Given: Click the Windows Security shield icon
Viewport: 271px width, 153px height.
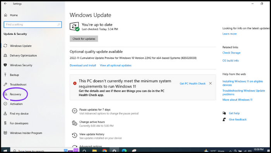Looking at the screenshot, I should coord(5,65).
